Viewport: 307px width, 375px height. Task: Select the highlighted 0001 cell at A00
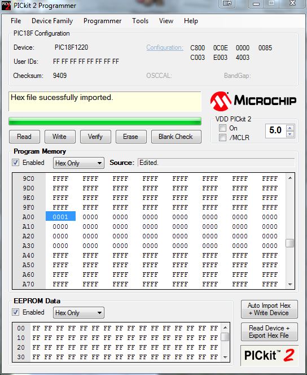[60, 217]
